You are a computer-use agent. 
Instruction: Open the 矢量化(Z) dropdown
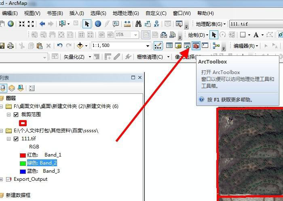(77, 57)
